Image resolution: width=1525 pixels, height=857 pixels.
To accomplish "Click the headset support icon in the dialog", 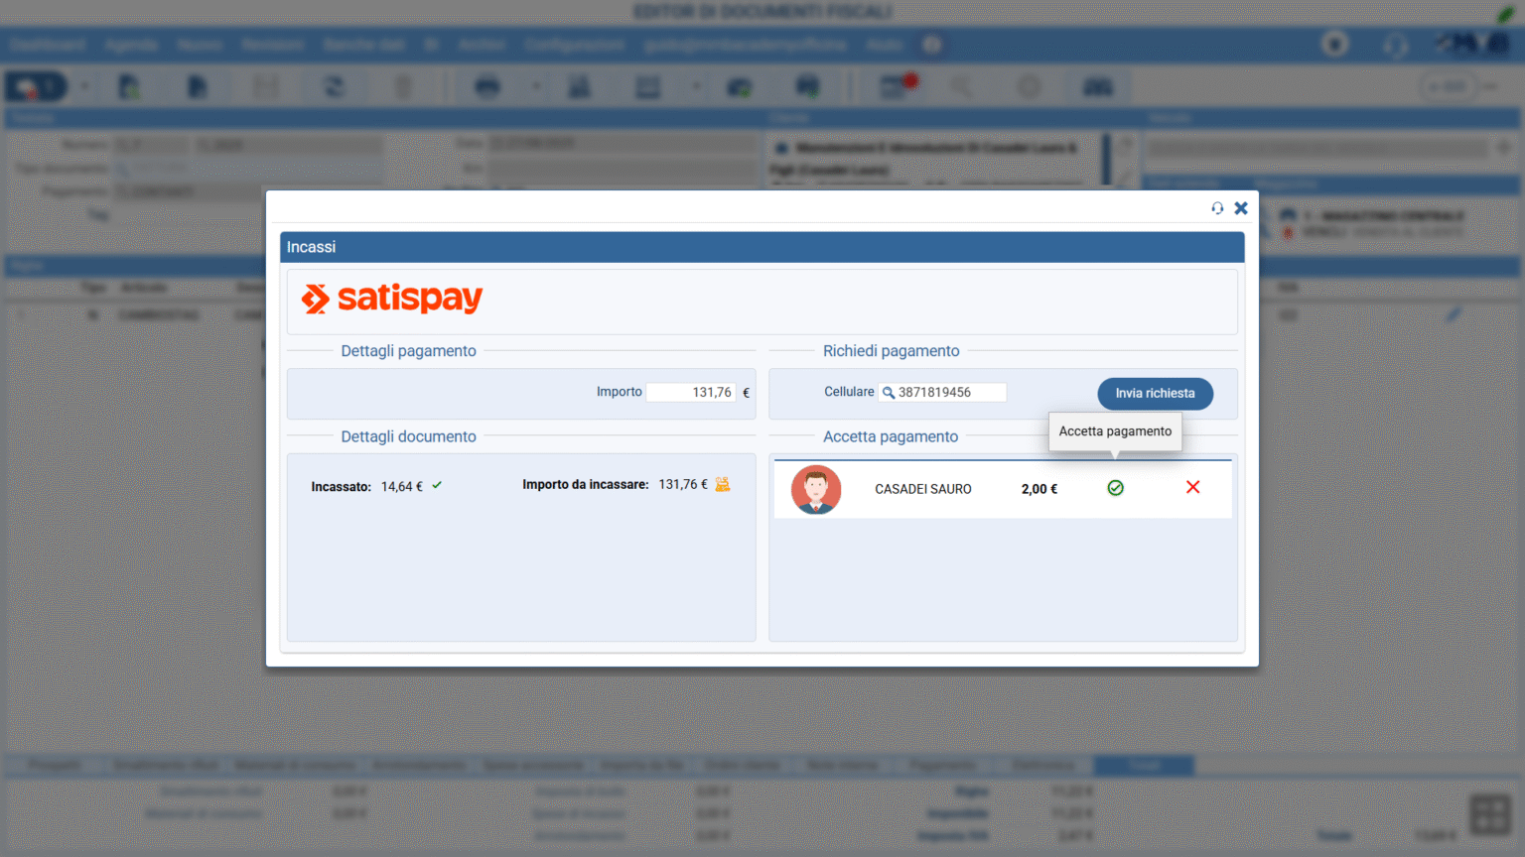I will pos(1217,208).
